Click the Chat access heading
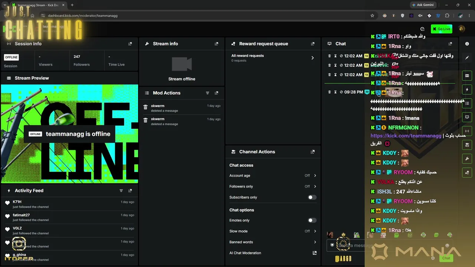The height and width of the screenshot is (267, 475). click(x=241, y=165)
